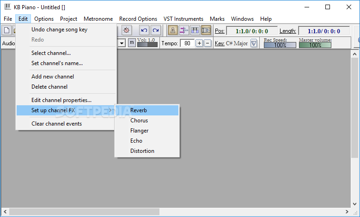Screen dimensions: 360x217
Task: Adjust the channel Vol slider bar
Action: pos(147,44)
